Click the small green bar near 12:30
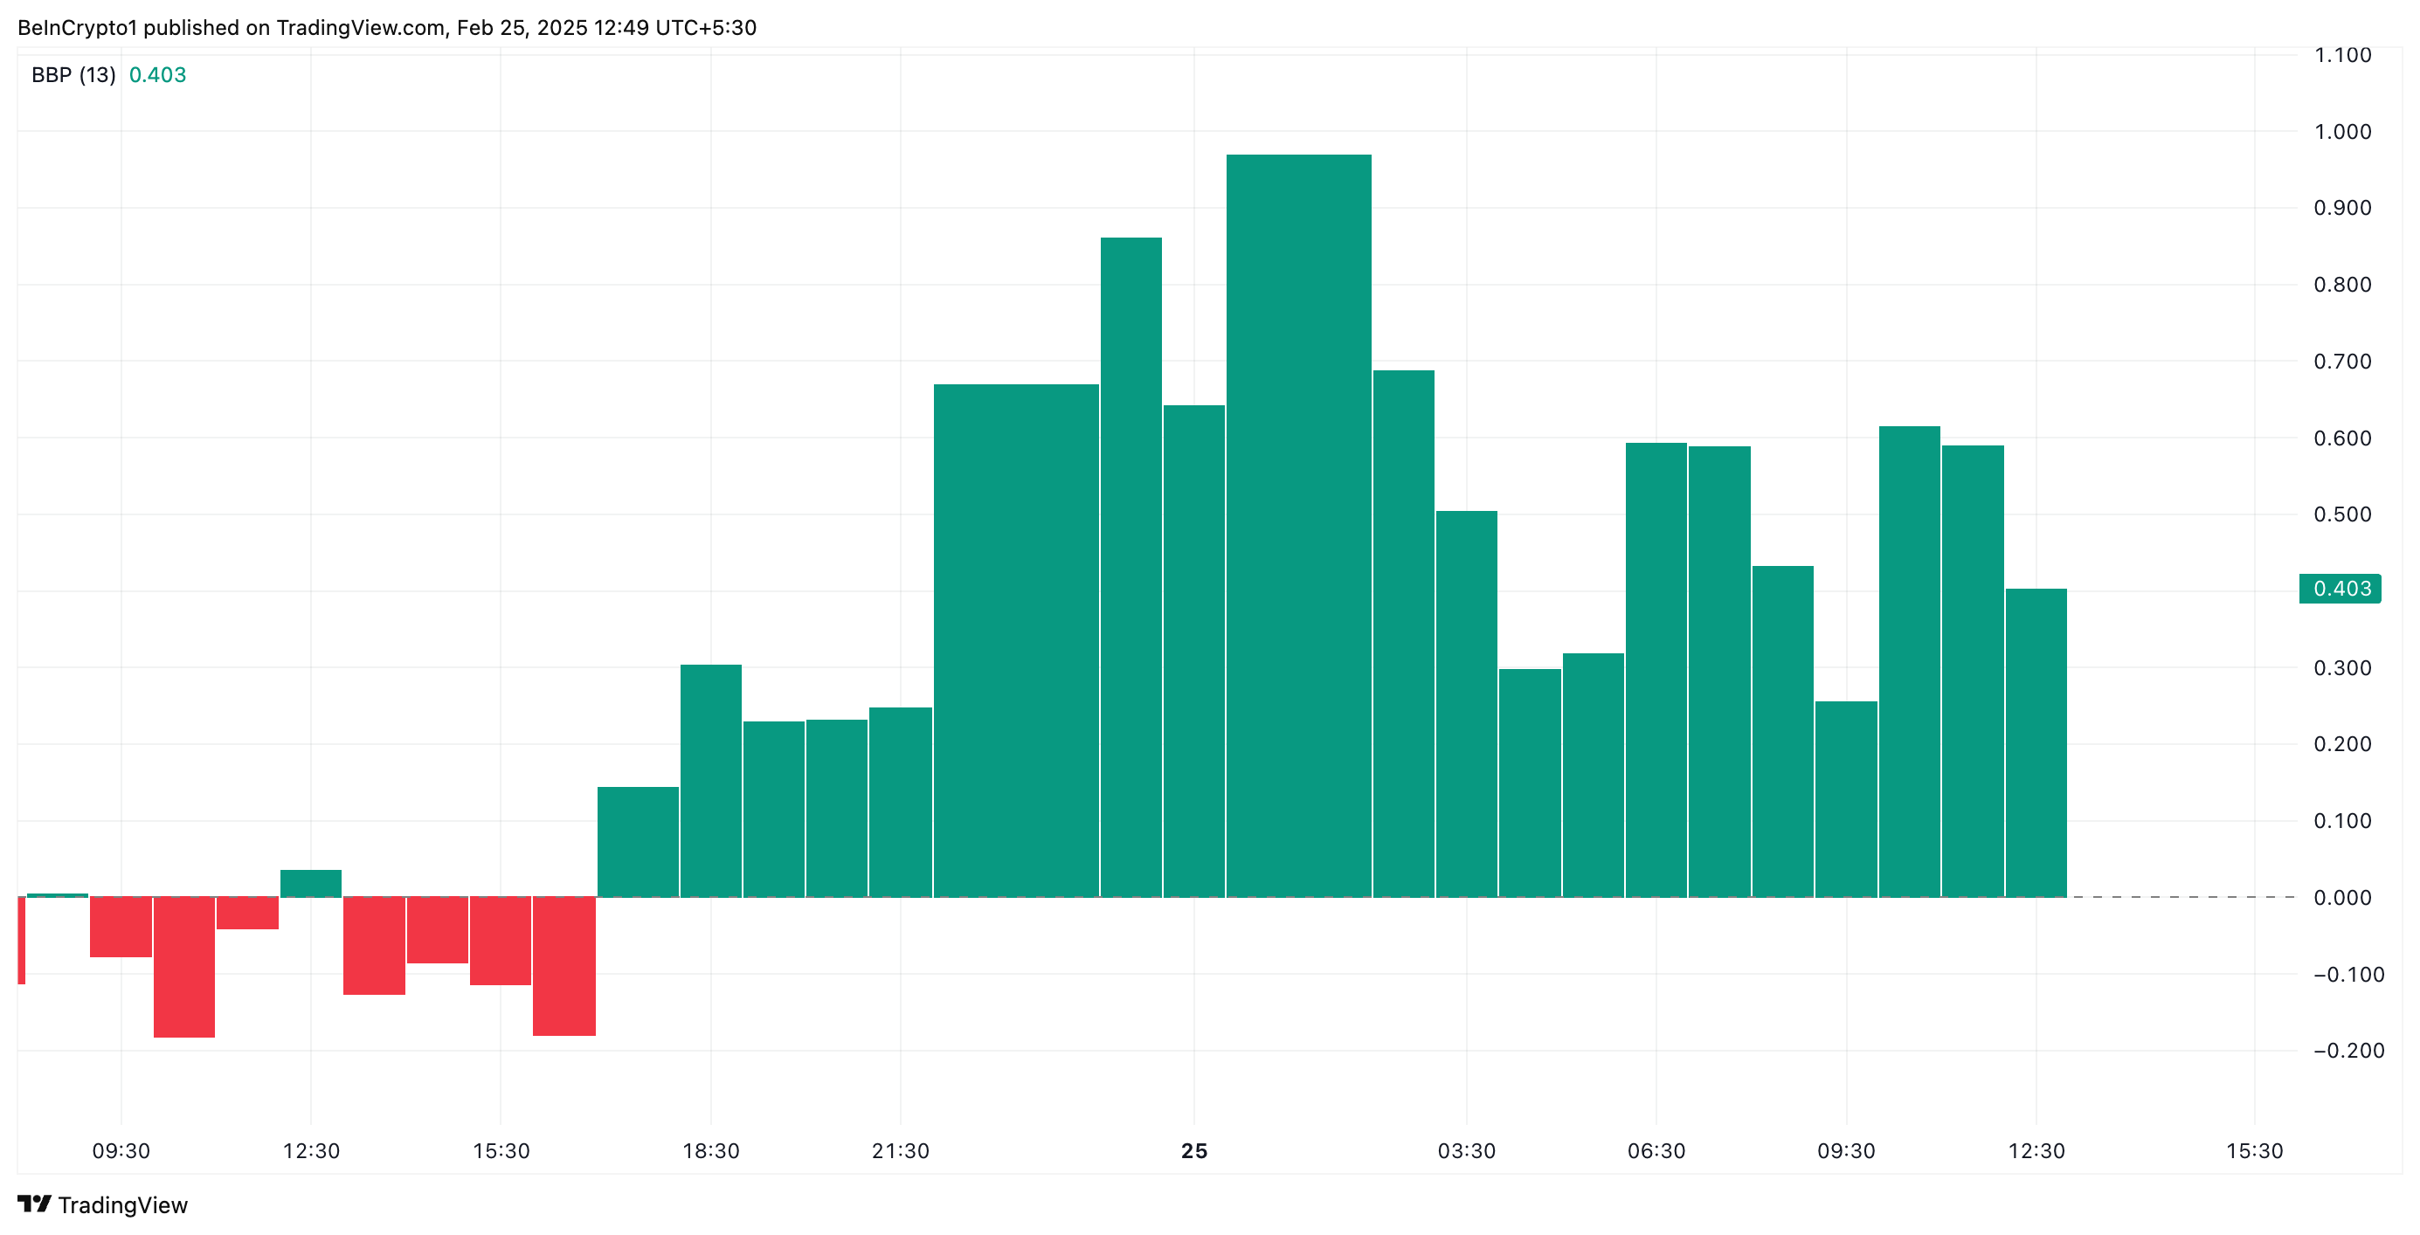Screen dimensions: 2420x1235 click(311, 884)
